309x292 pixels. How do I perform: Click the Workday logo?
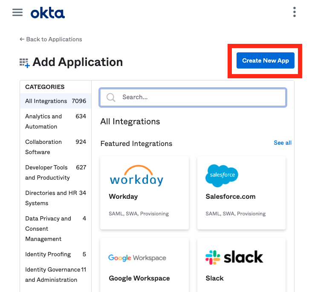pyautogui.click(x=136, y=175)
